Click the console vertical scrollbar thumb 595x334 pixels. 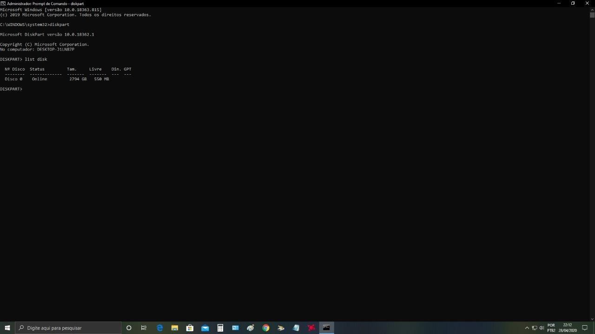pyautogui.click(x=592, y=15)
